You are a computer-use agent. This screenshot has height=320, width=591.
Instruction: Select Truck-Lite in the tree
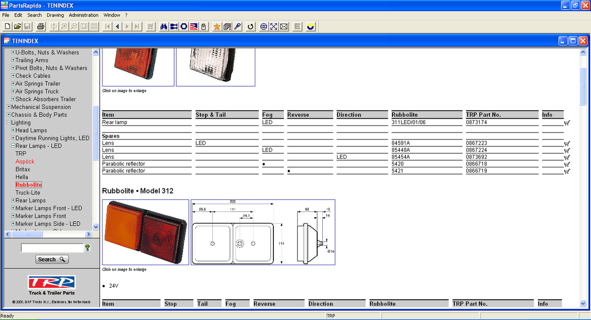click(x=28, y=193)
